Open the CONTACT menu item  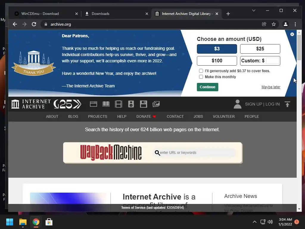pyautogui.click(x=175, y=117)
